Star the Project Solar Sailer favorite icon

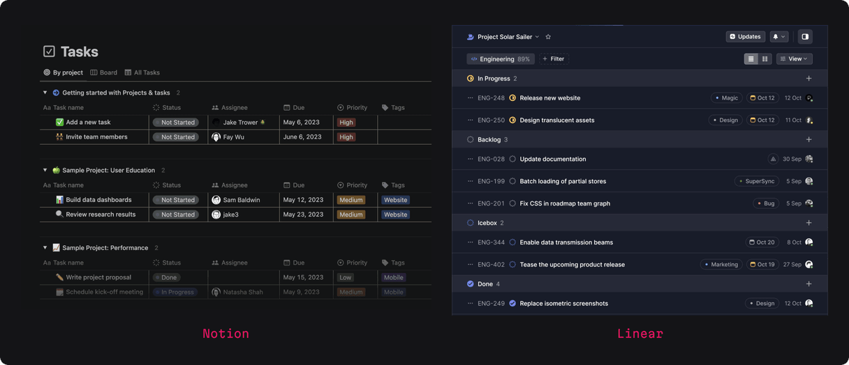click(548, 37)
